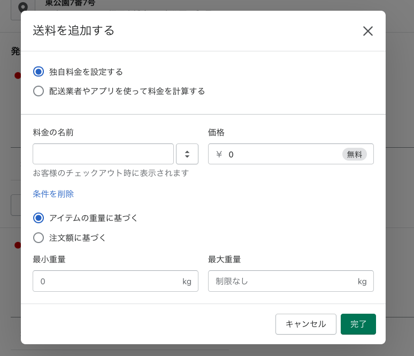Click the 価格 yen amount field

tap(290, 154)
